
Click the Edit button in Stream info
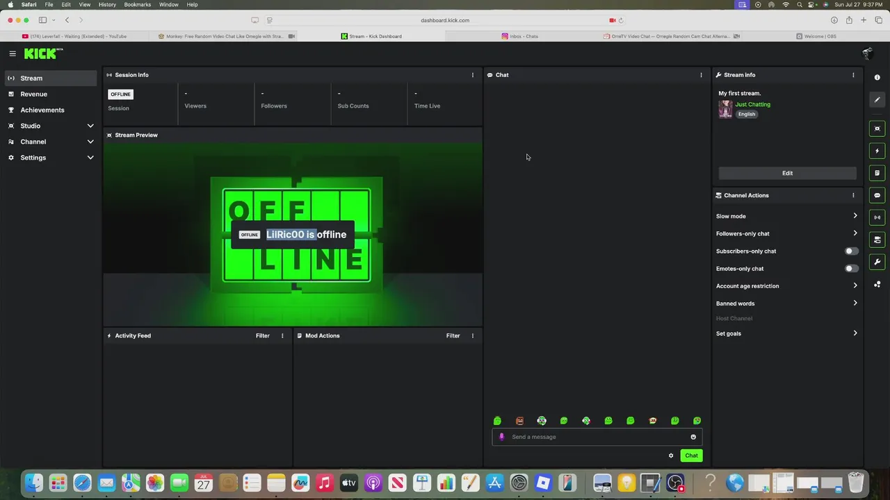tap(787, 173)
